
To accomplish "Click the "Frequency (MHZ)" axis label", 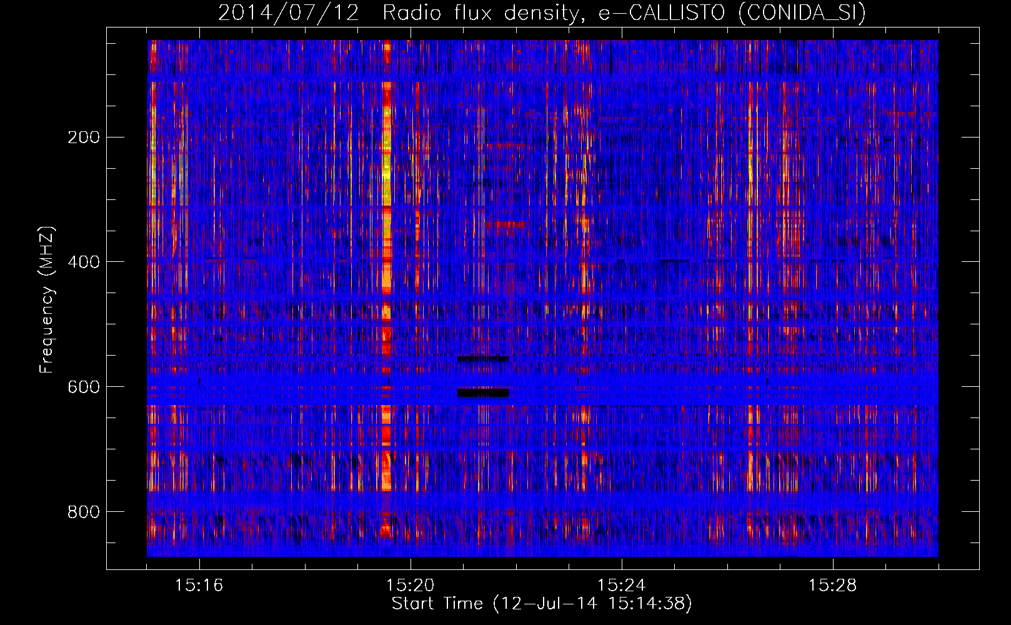I will pyautogui.click(x=47, y=299).
